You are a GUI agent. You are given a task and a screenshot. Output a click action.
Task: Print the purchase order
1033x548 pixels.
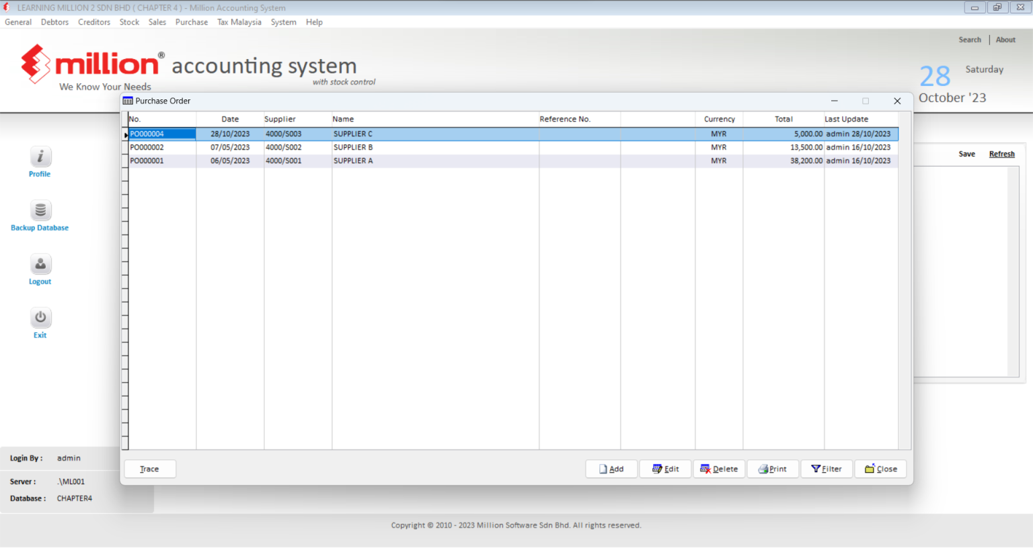point(773,469)
